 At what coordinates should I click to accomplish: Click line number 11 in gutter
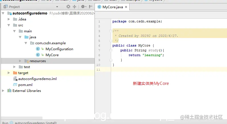click(98, 70)
